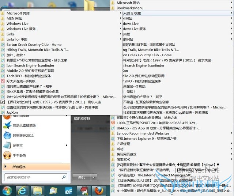
Task: Expand the 淘宝SDK folder arrow
Action: [x=231, y=159]
